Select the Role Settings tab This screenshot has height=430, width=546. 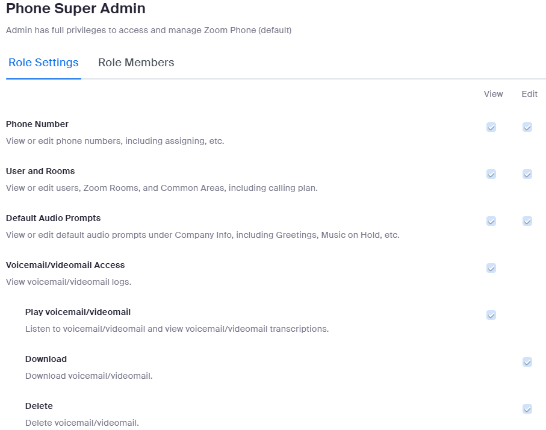[43, 63]
